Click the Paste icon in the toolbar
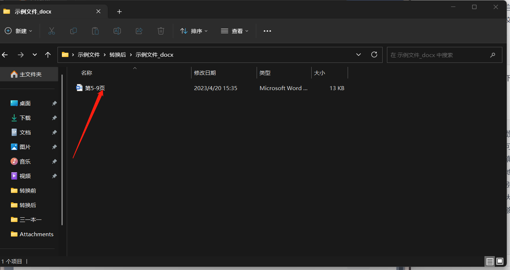This screenshot has height=270, width=510. [95, 31]
